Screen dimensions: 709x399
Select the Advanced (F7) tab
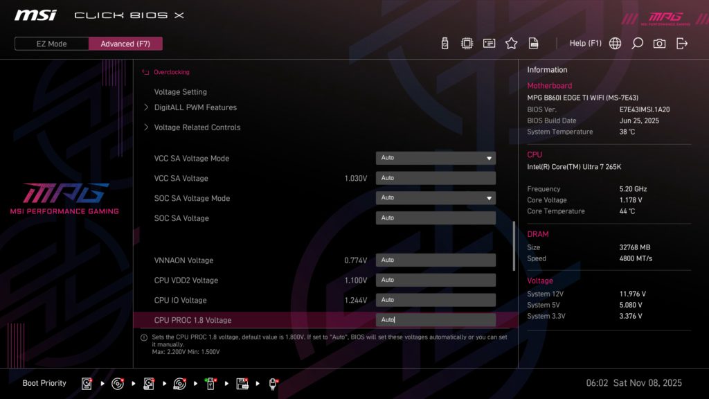pos(125,43)
